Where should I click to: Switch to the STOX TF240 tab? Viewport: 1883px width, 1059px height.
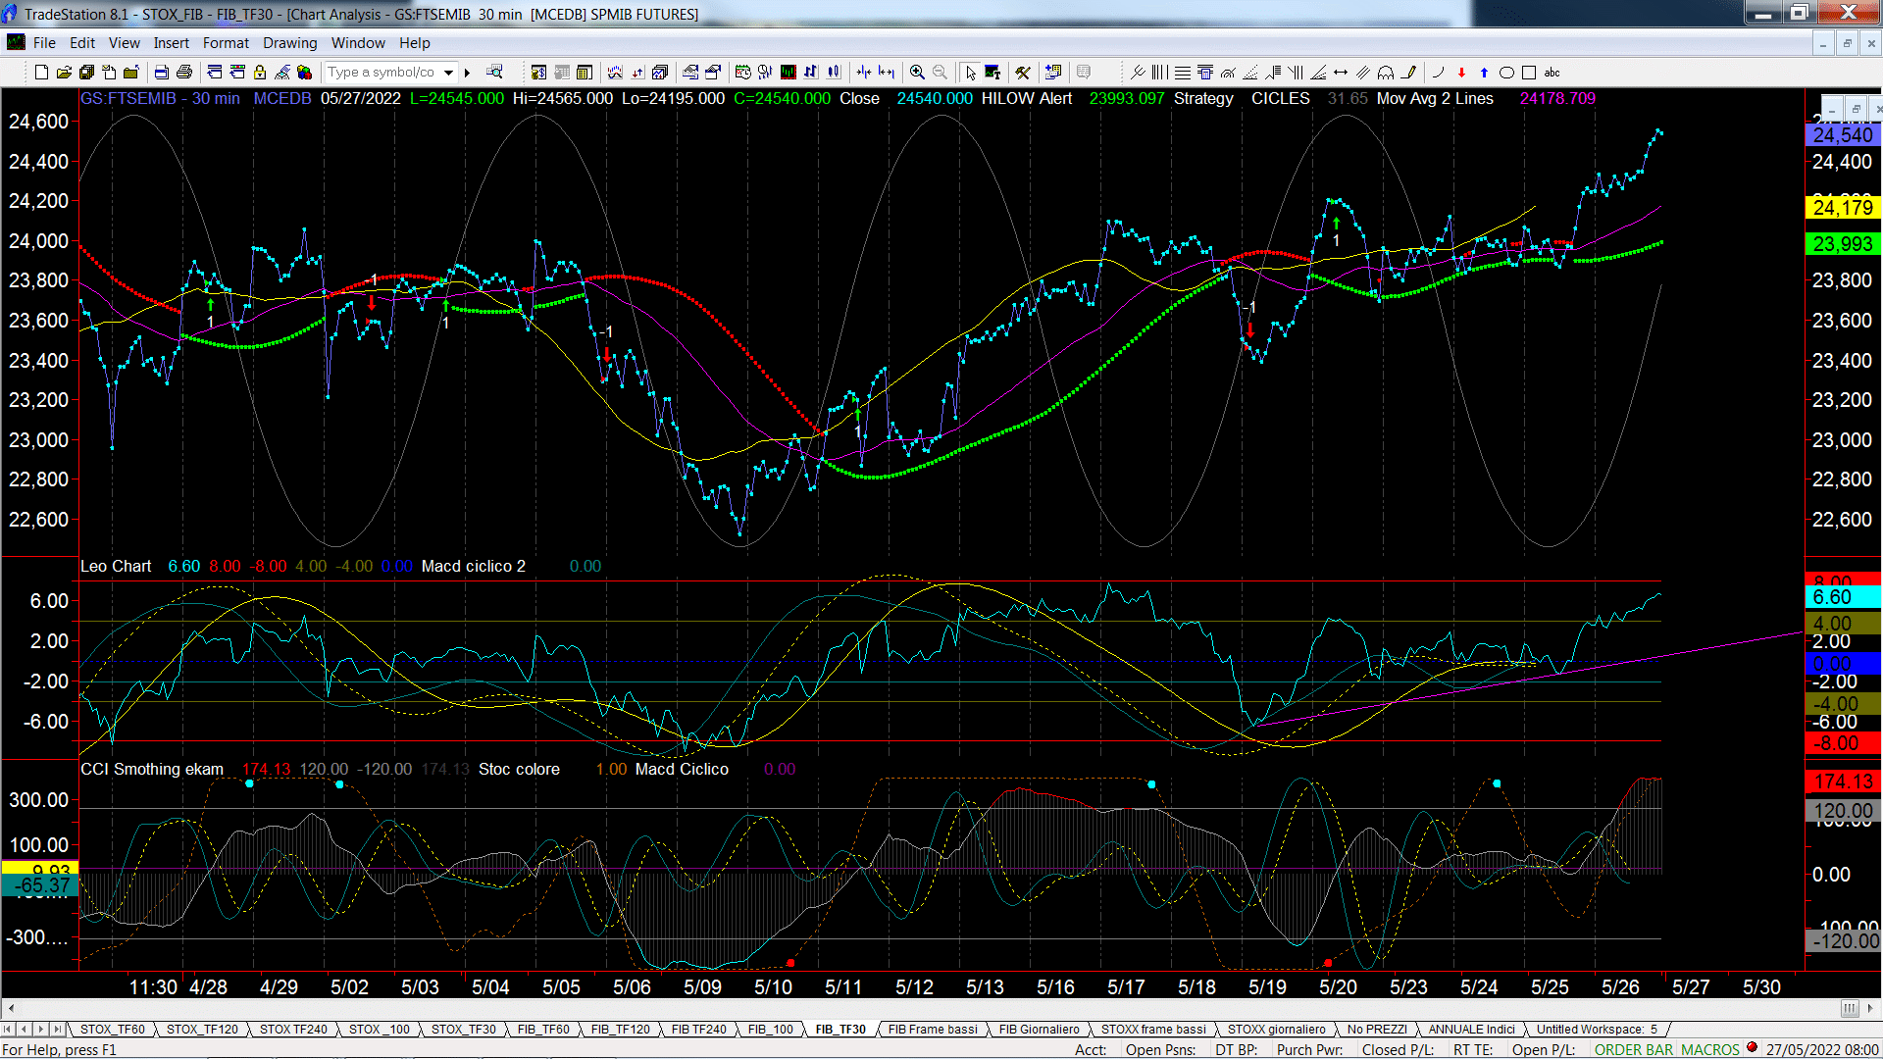[x=293, y=1029]
